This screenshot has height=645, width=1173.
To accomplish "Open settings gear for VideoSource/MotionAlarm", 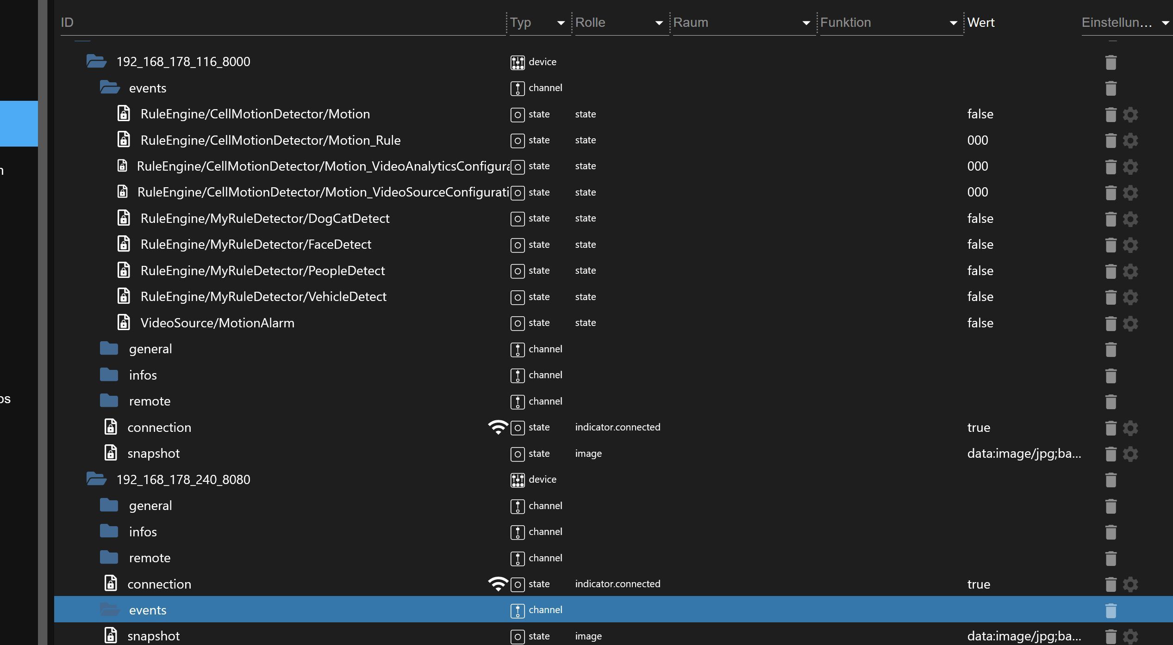I will 1130,323.
